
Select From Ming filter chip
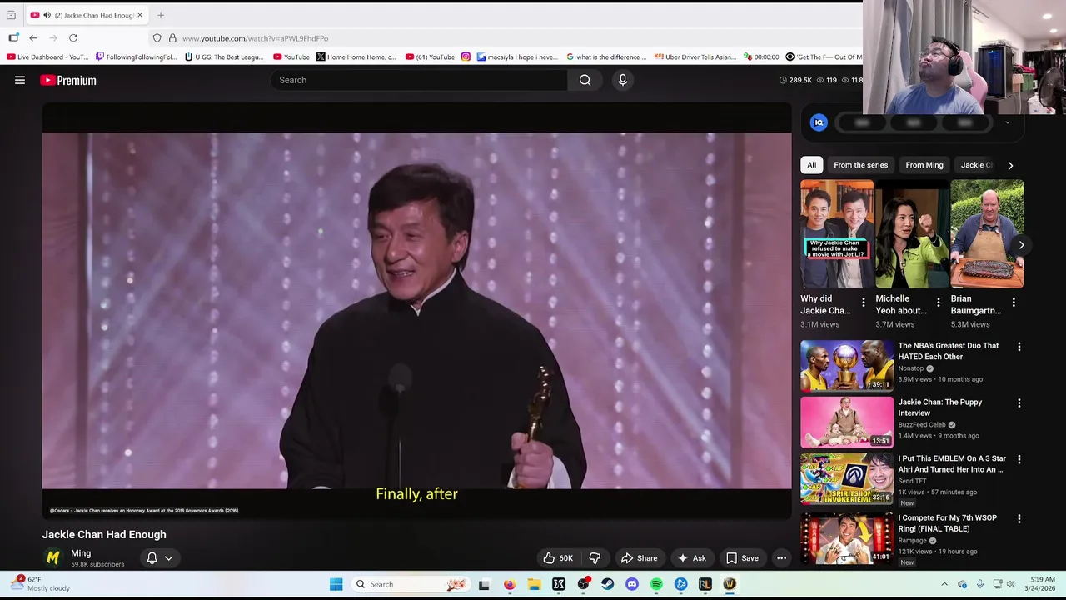(x=924, y=165)
